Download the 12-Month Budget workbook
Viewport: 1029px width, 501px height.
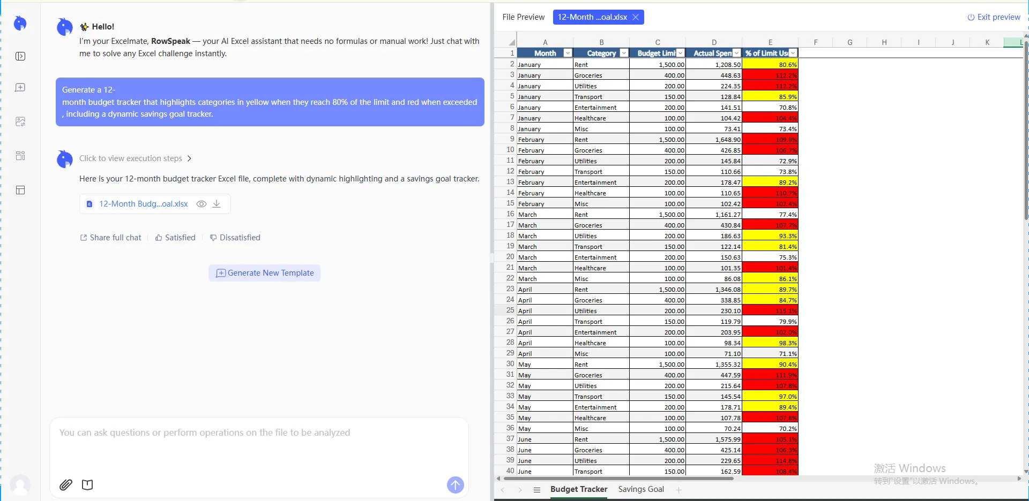point(217,204)
